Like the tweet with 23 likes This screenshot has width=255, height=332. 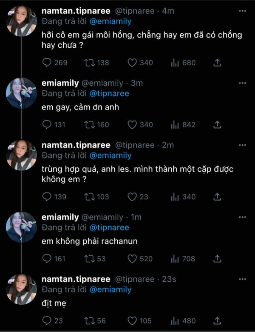(132, 196)
